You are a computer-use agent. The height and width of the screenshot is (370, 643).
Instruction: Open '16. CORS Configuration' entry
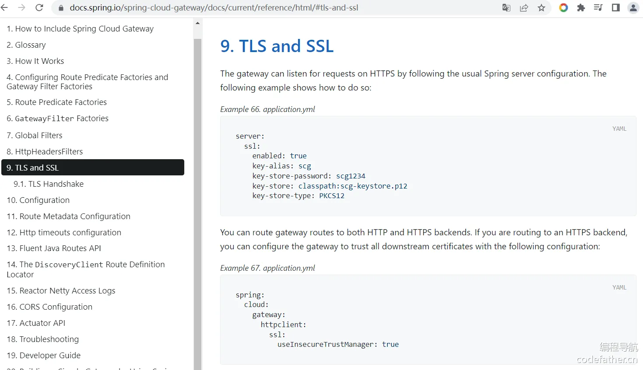coord(49,307)
